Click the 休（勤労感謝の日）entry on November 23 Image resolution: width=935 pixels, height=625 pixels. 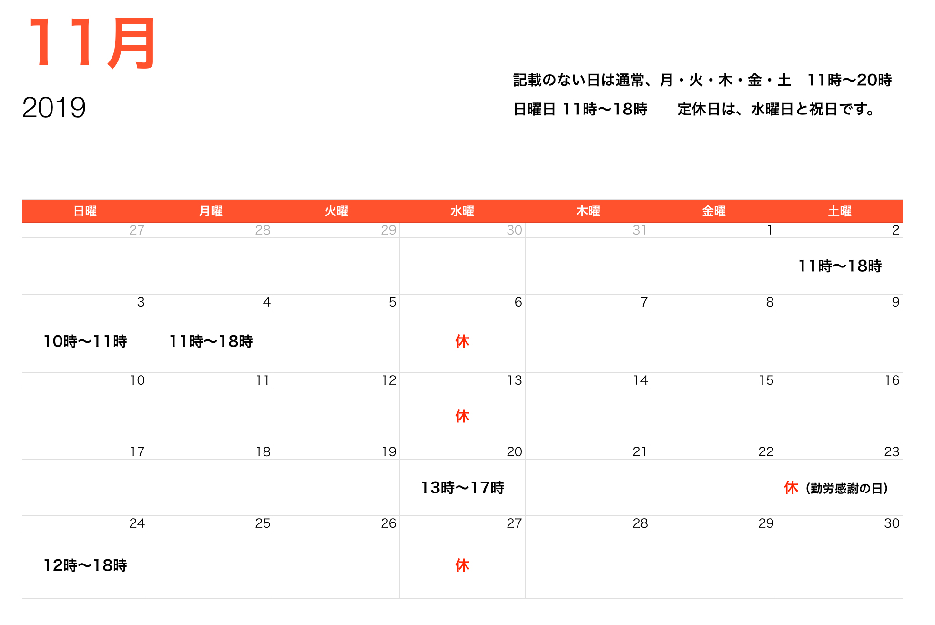(x=836, y=488)
